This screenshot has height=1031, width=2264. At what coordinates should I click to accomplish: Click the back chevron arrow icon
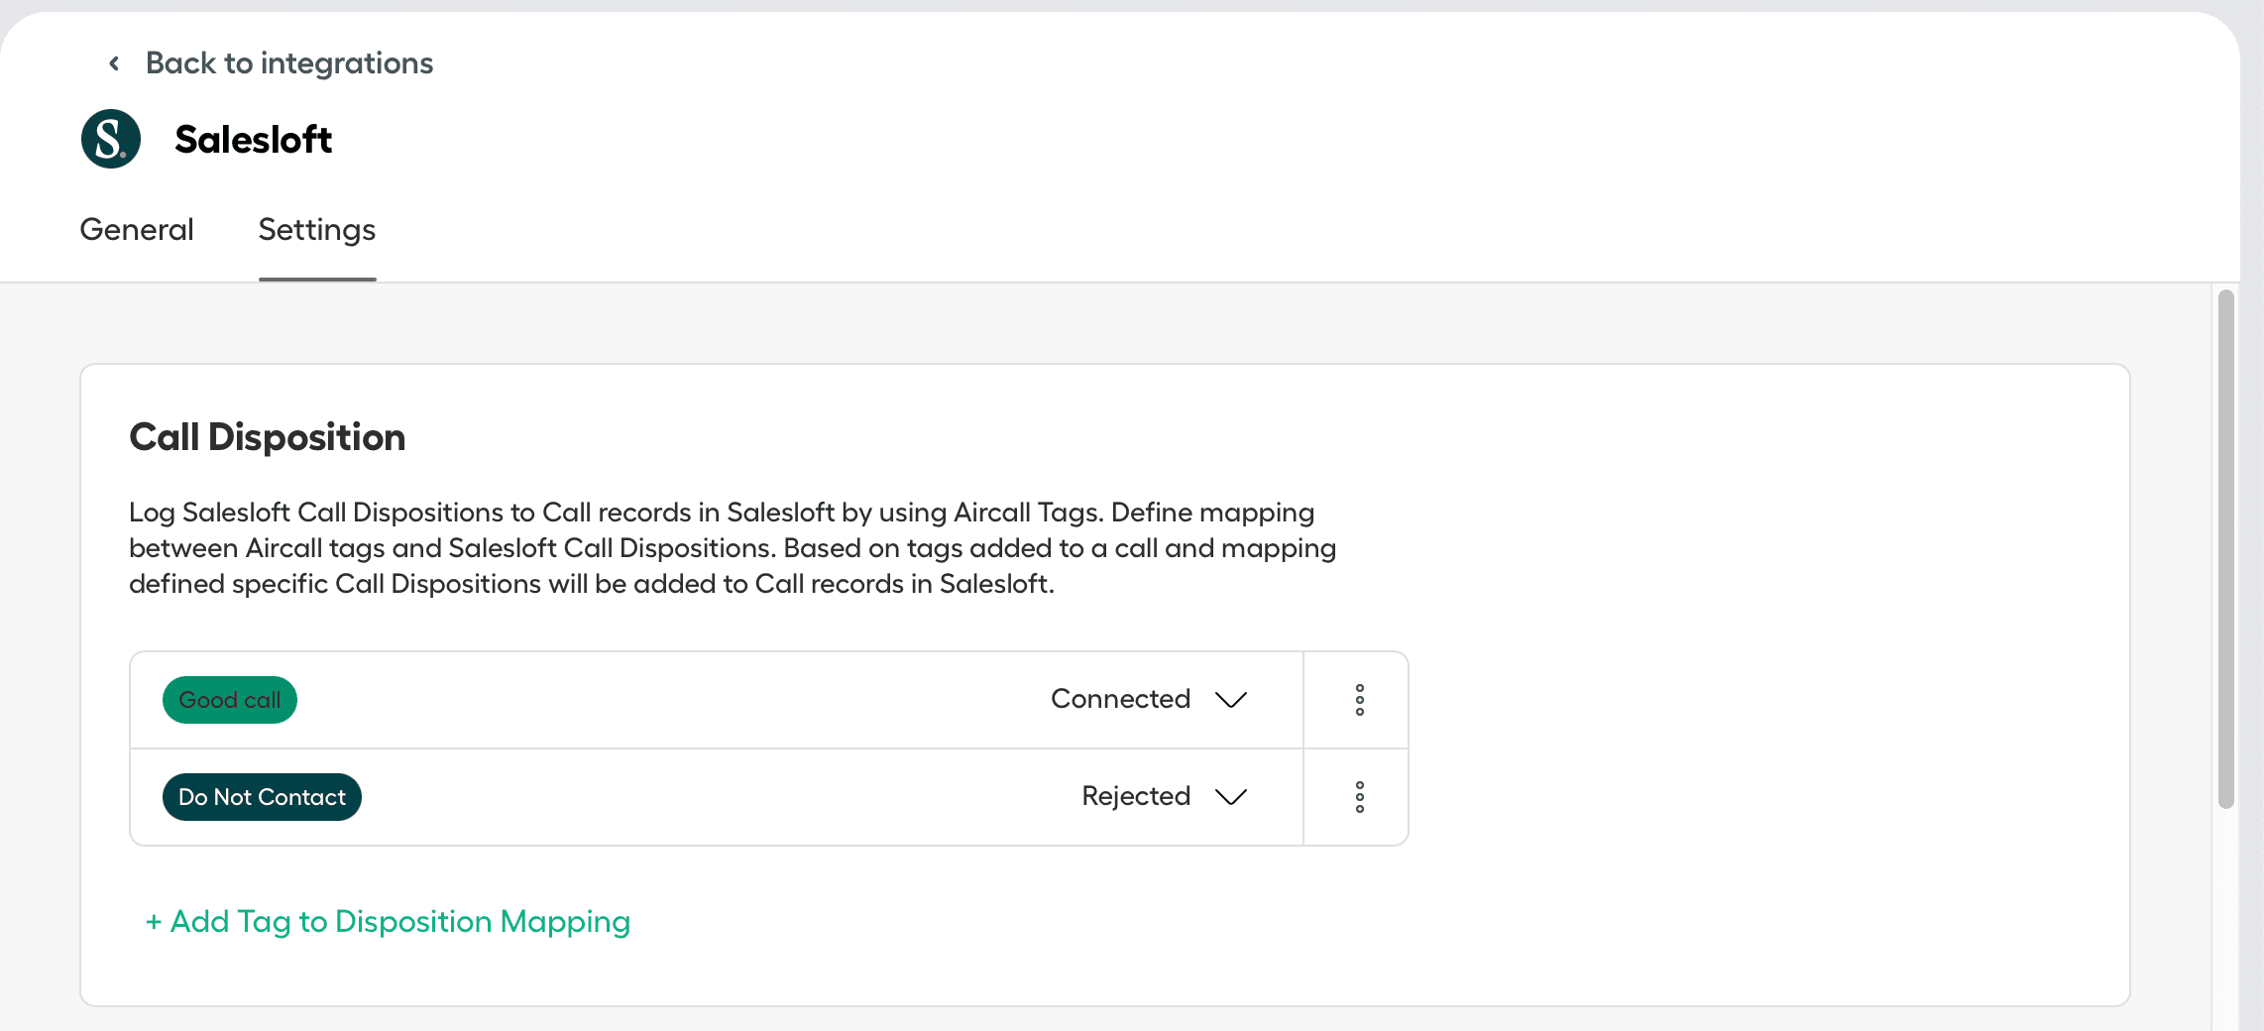pos(114,63)
